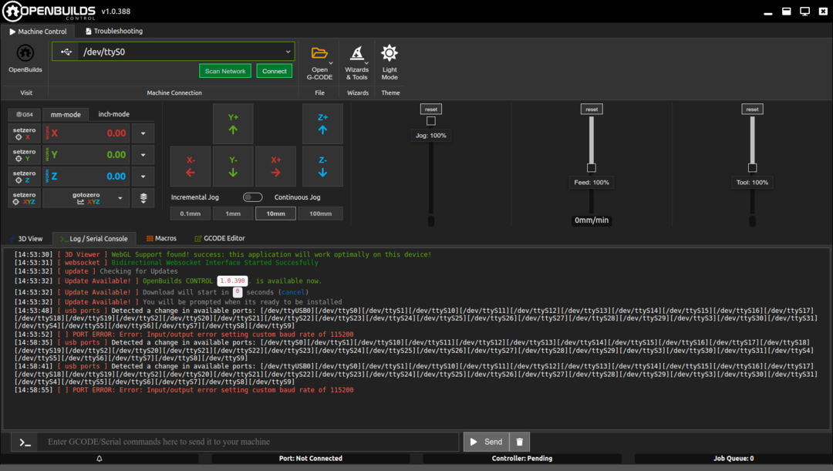This screenshot has height=471, width=833.
Task: Jog Z+ with the blue up arrow
Action: 322,123
